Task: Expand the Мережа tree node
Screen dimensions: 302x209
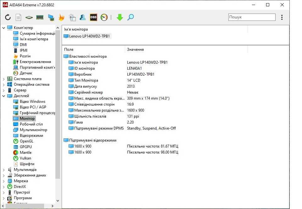Action: tap(4, 181)
